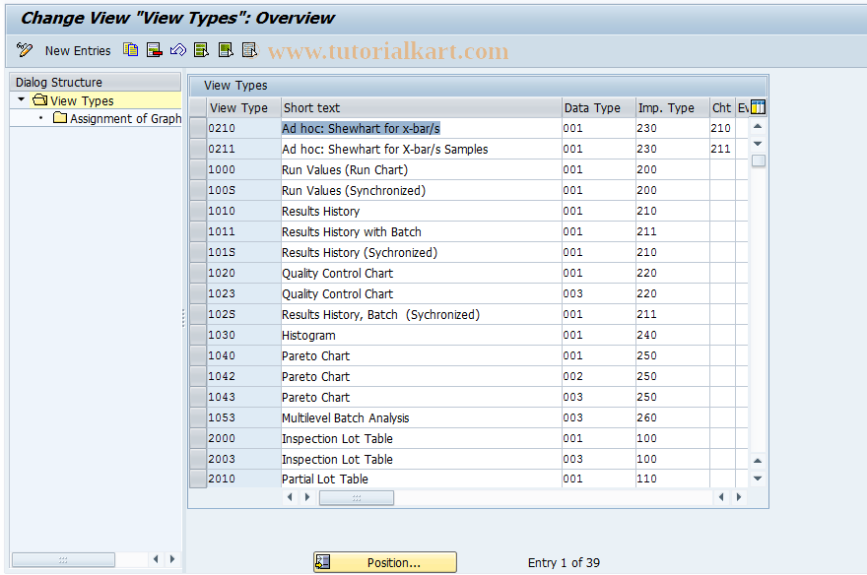Image resolution: width=867 pixels, height=575 pixels.
Task: Click the Undo Change icon
Action: point(178,50)
